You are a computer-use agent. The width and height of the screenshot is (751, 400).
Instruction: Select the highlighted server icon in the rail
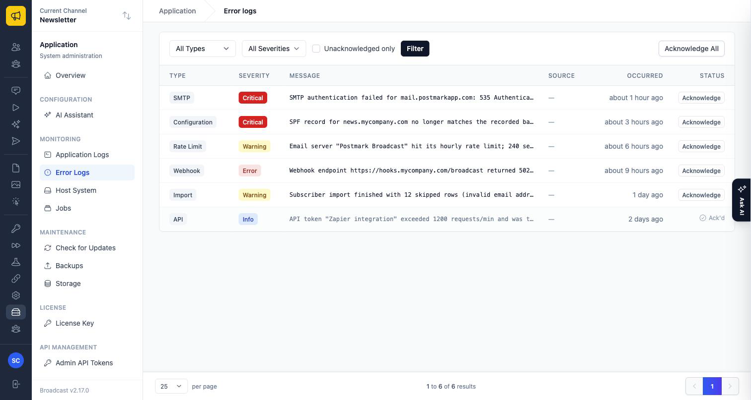(16, 312)
